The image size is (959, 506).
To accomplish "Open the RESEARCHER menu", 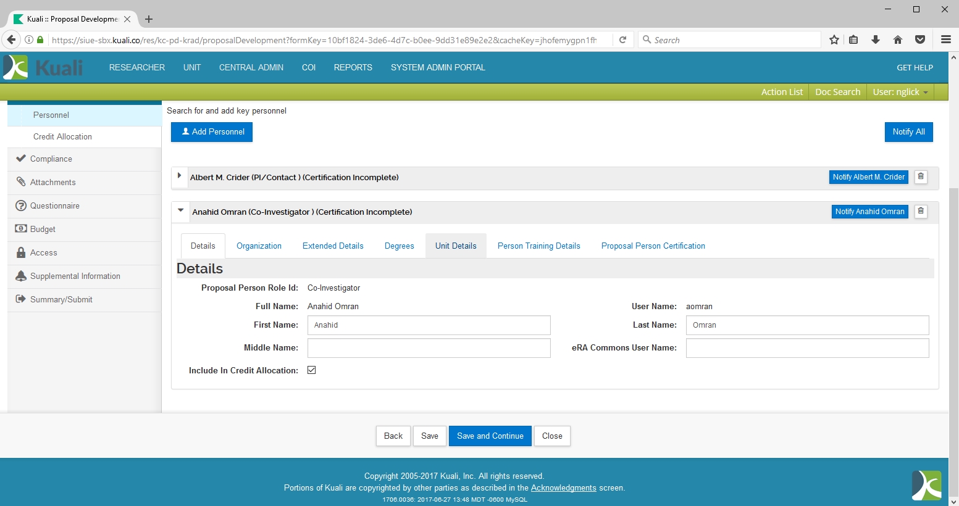I will [137, 67].
